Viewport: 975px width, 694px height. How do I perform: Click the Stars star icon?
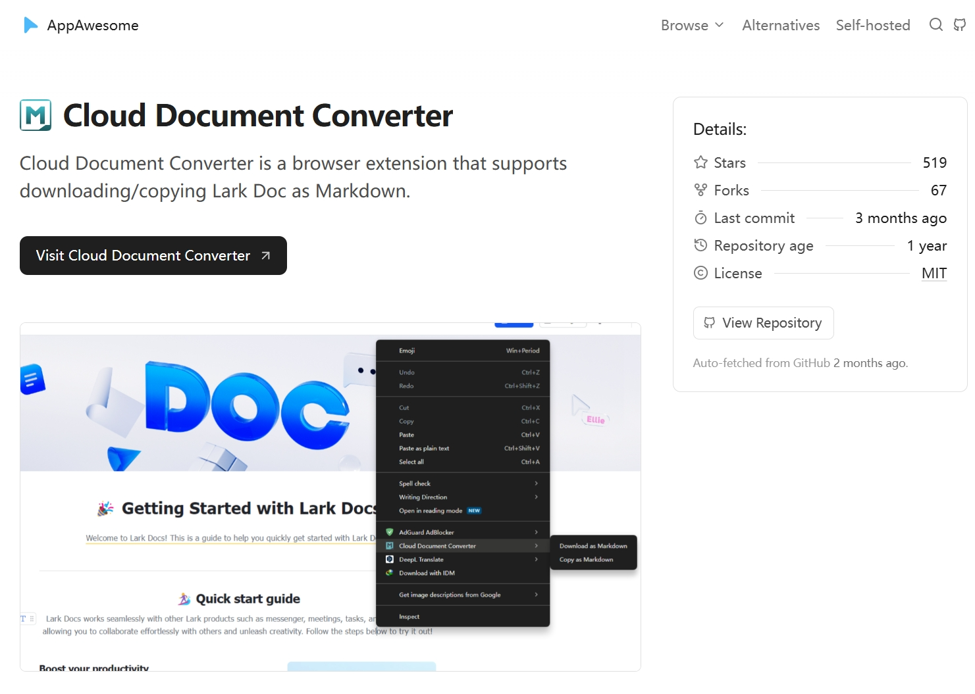(x=700, y=162)
